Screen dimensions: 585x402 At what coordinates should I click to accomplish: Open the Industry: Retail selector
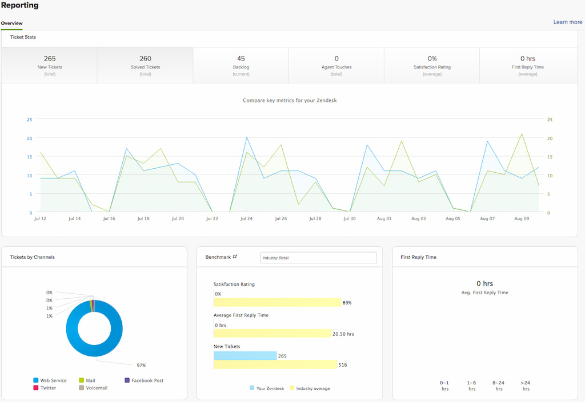point(318,257)
